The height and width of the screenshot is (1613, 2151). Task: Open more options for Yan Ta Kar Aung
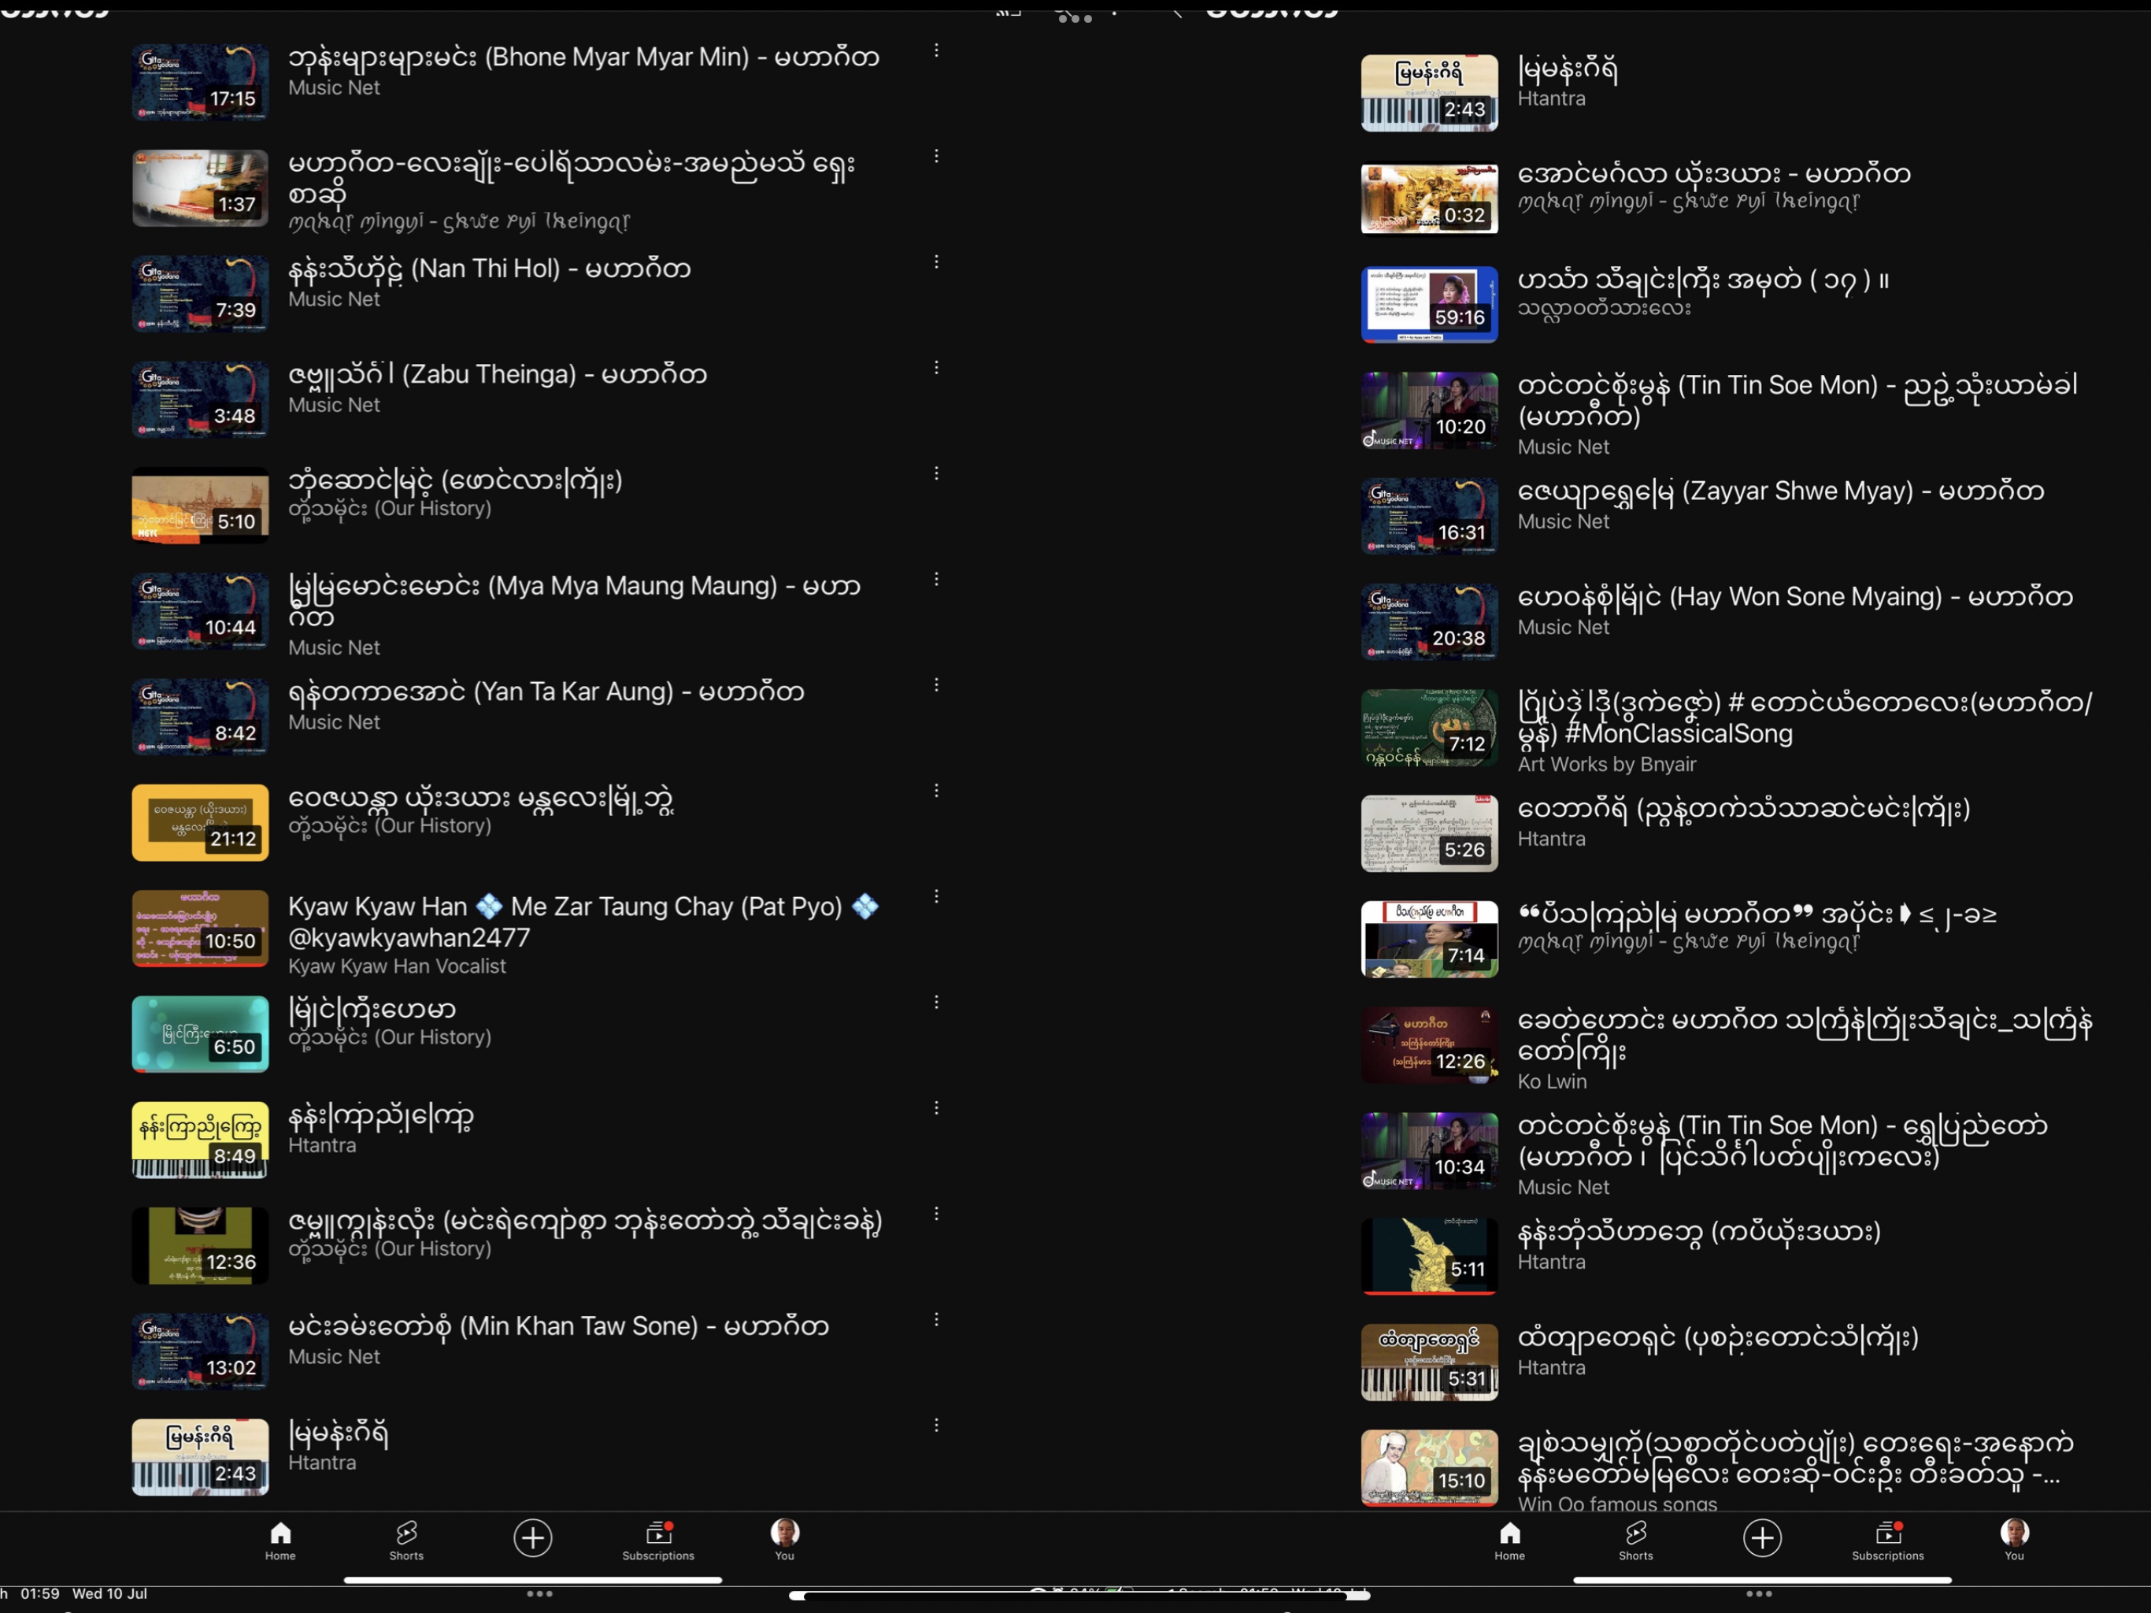[x=936, y=685]
